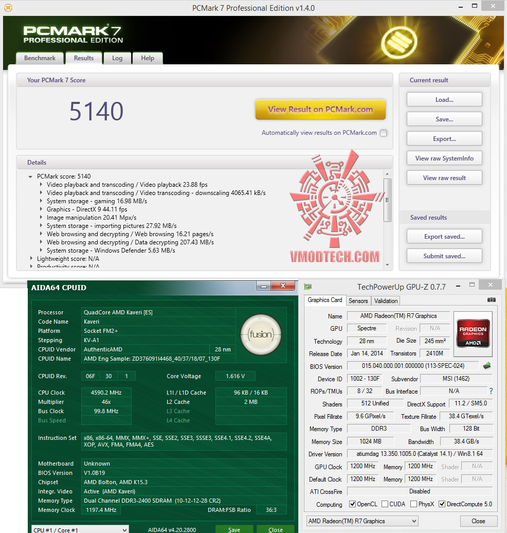Click the Radeon Graphics AMD logo
The width and height of the screenshot is (507, 533).
click(473, 333)
